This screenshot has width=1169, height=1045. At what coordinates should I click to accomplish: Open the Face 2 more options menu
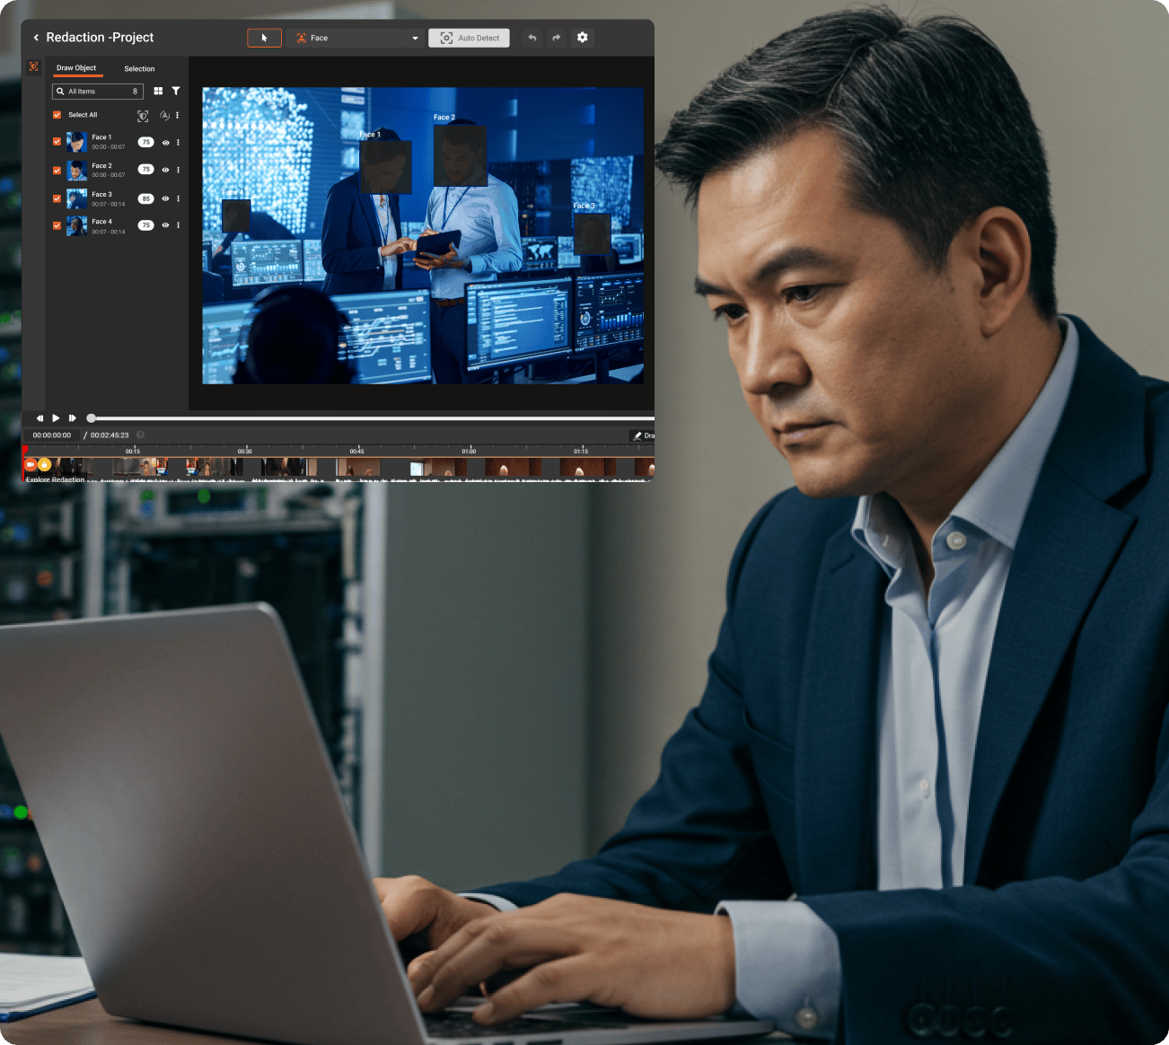tap(178, 170)
